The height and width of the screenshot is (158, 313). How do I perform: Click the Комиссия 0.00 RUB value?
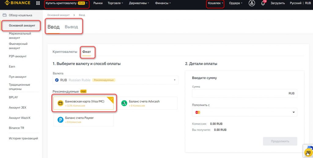point(216,124)
